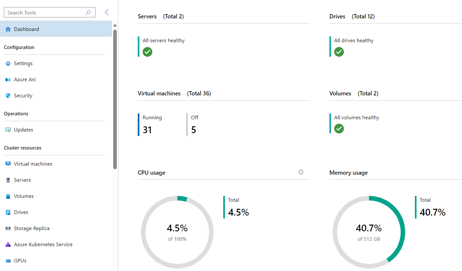Click the GPUs icon

click(x=8, y=261)
